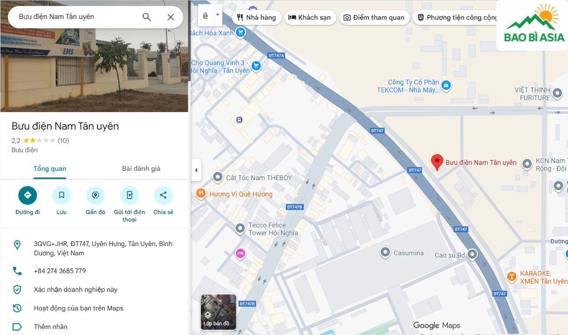The image size is (568, 335).
Task: Click the Đường đi directions icon
Action: coord(28,195)
